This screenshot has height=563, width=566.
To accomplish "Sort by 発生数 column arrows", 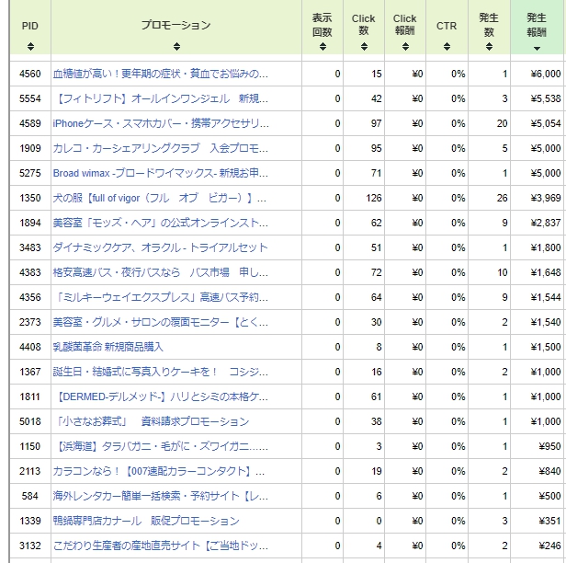I will click(x=489, y=46).
